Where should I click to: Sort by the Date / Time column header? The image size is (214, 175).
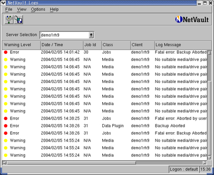[62, 45]
